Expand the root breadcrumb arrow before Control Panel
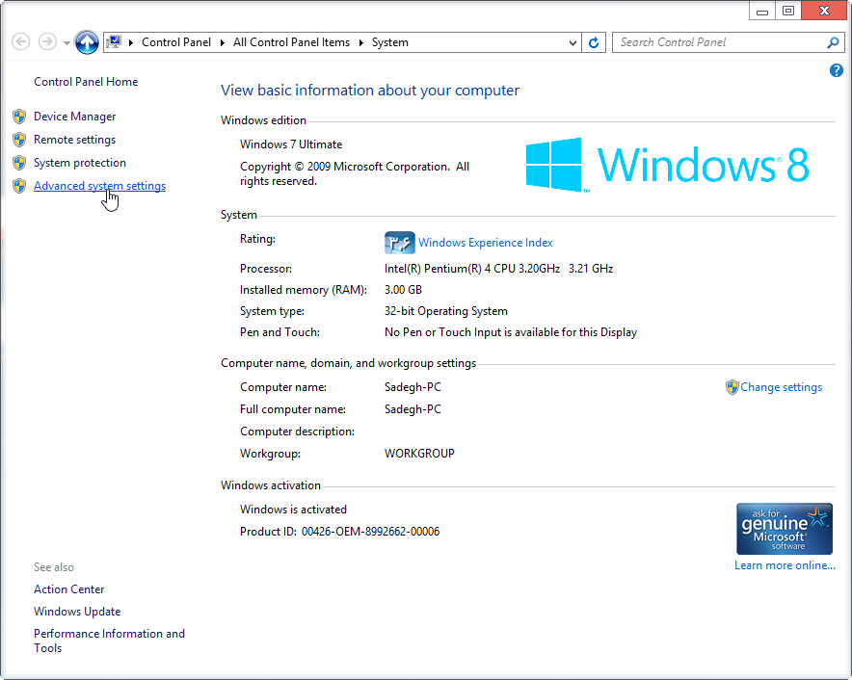Image resolution: width=852 pixels, height=680 pixels. [131, 42]
